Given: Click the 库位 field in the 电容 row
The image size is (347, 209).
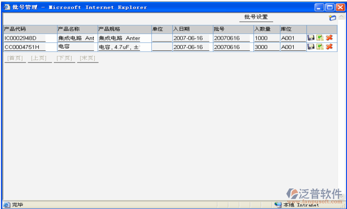Looking at the screenshot, I should 293,47.
